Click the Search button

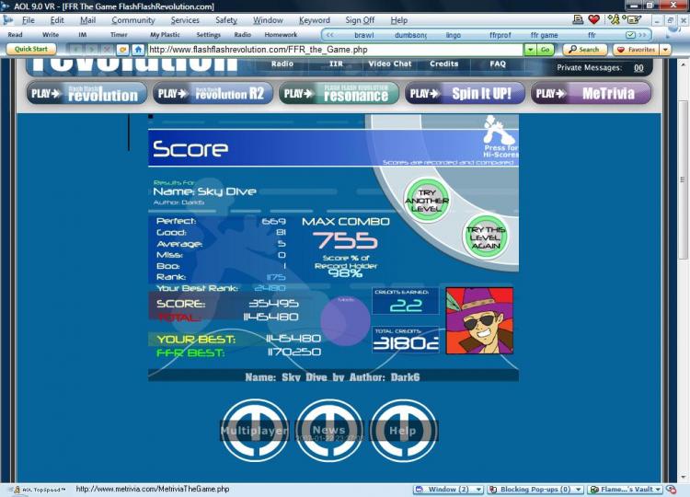click(x=584, y=50)
